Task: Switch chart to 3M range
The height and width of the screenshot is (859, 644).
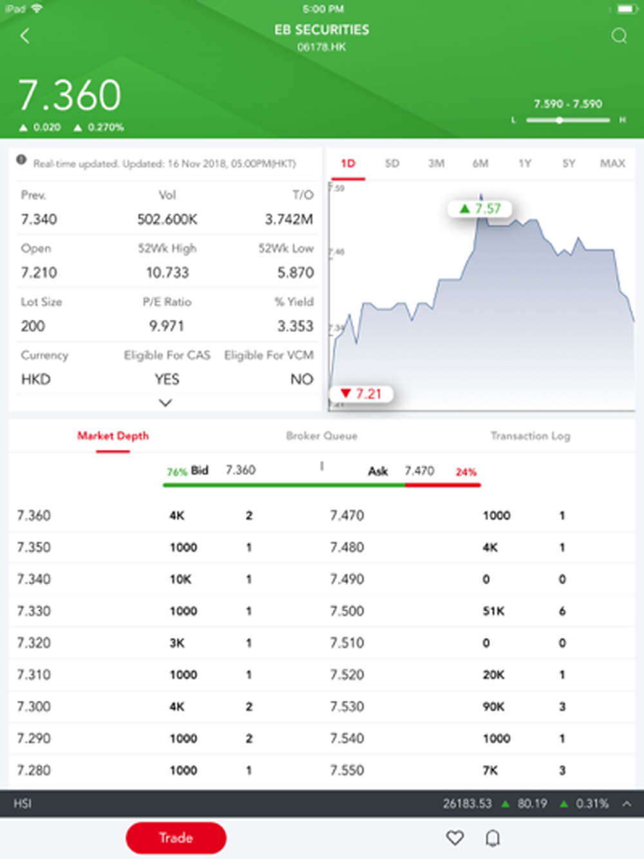Action: tap(436, 164)
